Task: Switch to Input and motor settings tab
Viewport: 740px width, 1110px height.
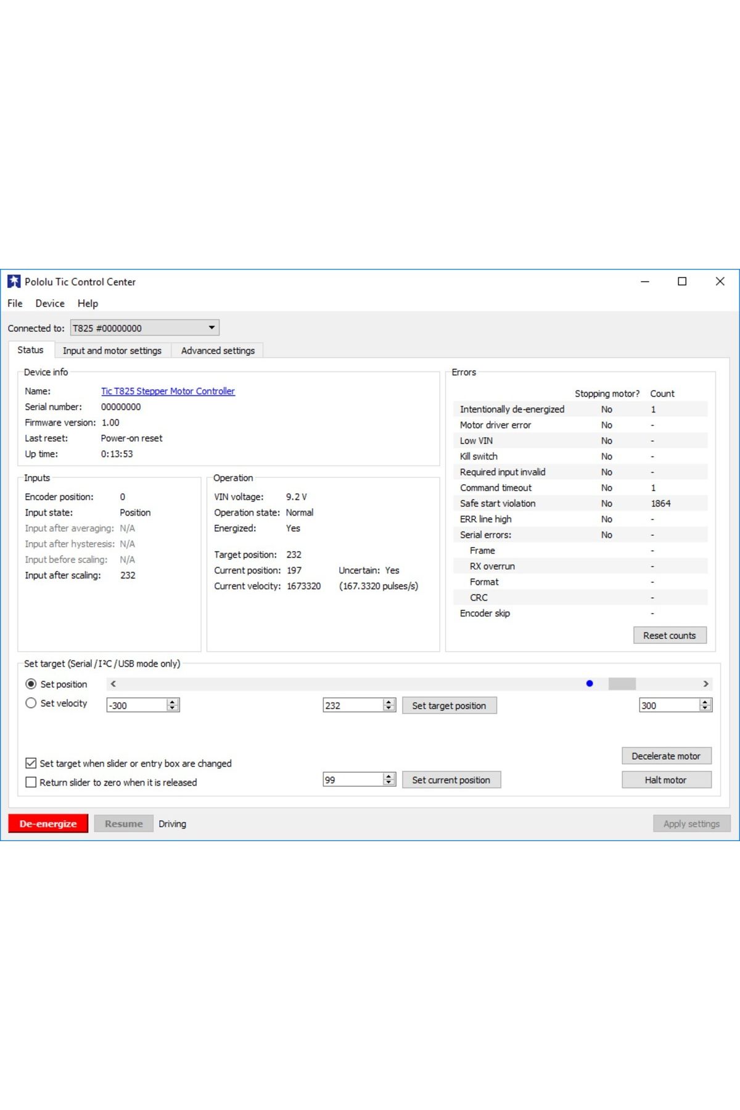Action: 112,350
